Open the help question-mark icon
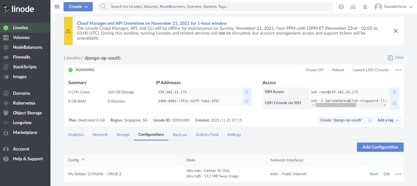The image size is (417, 186). tap(341, 7)
